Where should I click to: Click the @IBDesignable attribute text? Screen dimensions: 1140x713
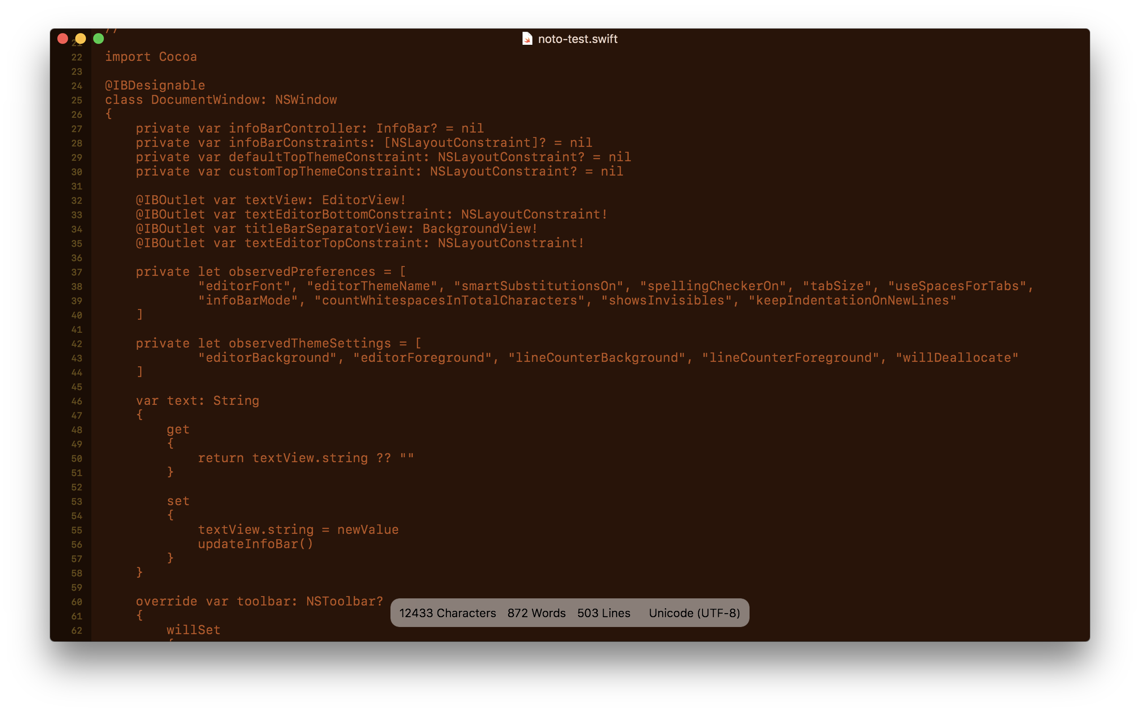coord(154,86)
